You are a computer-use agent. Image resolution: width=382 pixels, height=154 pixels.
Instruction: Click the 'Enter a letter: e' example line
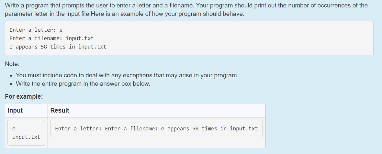36,30
